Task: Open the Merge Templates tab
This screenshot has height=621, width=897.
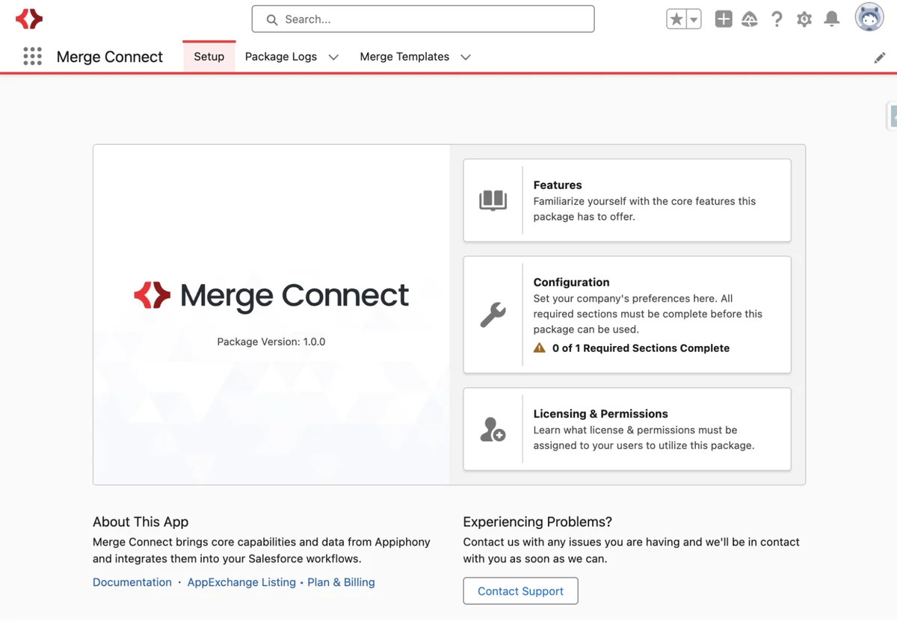Action: coord(404,57)
